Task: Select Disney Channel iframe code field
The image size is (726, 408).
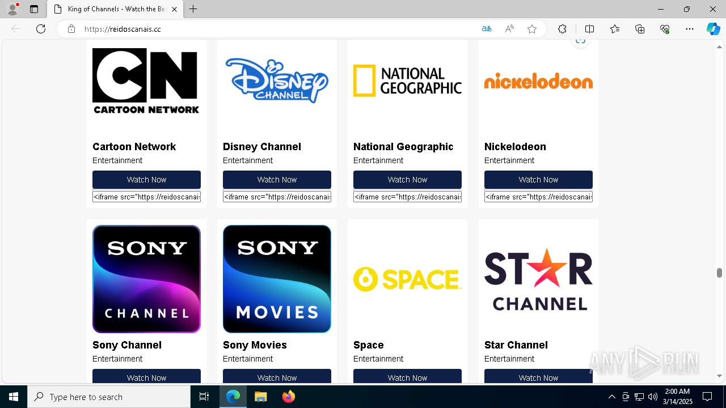Action: (x=277, y=197)
